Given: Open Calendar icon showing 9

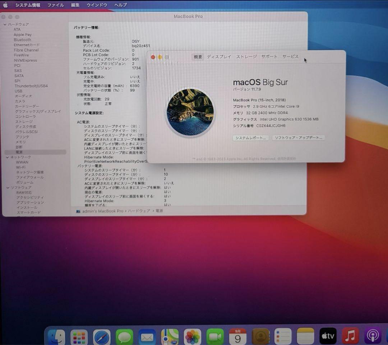Looking at the screenshot, I should [x=237, y=337].
